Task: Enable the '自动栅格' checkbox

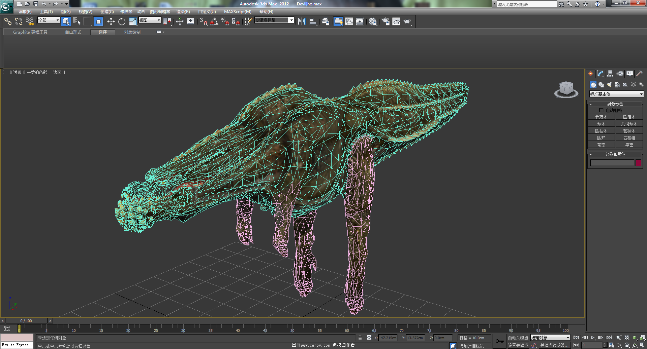Action: (601, 110)
